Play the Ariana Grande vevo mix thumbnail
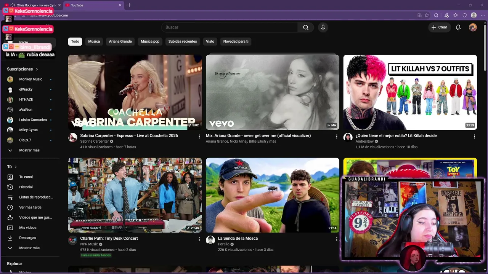488x274 pixels. (273, 92)
